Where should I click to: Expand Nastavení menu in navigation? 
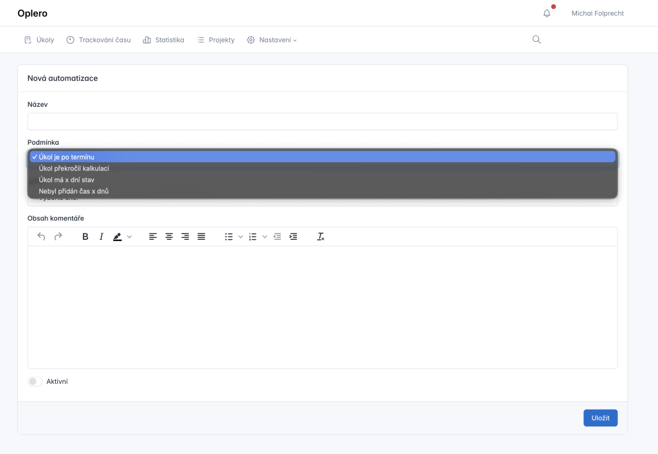[272, 40]
